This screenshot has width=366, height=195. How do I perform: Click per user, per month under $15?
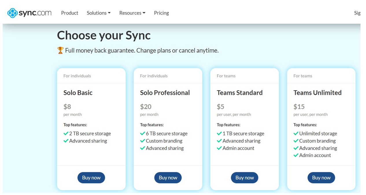click(x=310, y=115)
